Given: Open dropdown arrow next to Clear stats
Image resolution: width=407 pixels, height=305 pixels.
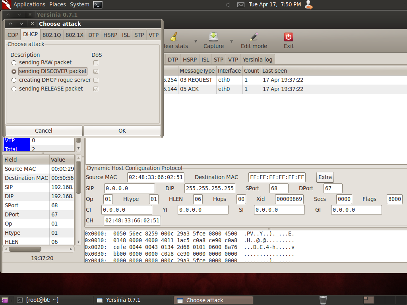Looking at the screenshot, I should pyautogui.click(x=196, y=41).
